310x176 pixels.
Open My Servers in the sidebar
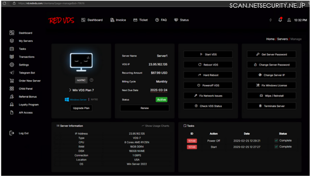coord(26,41)
